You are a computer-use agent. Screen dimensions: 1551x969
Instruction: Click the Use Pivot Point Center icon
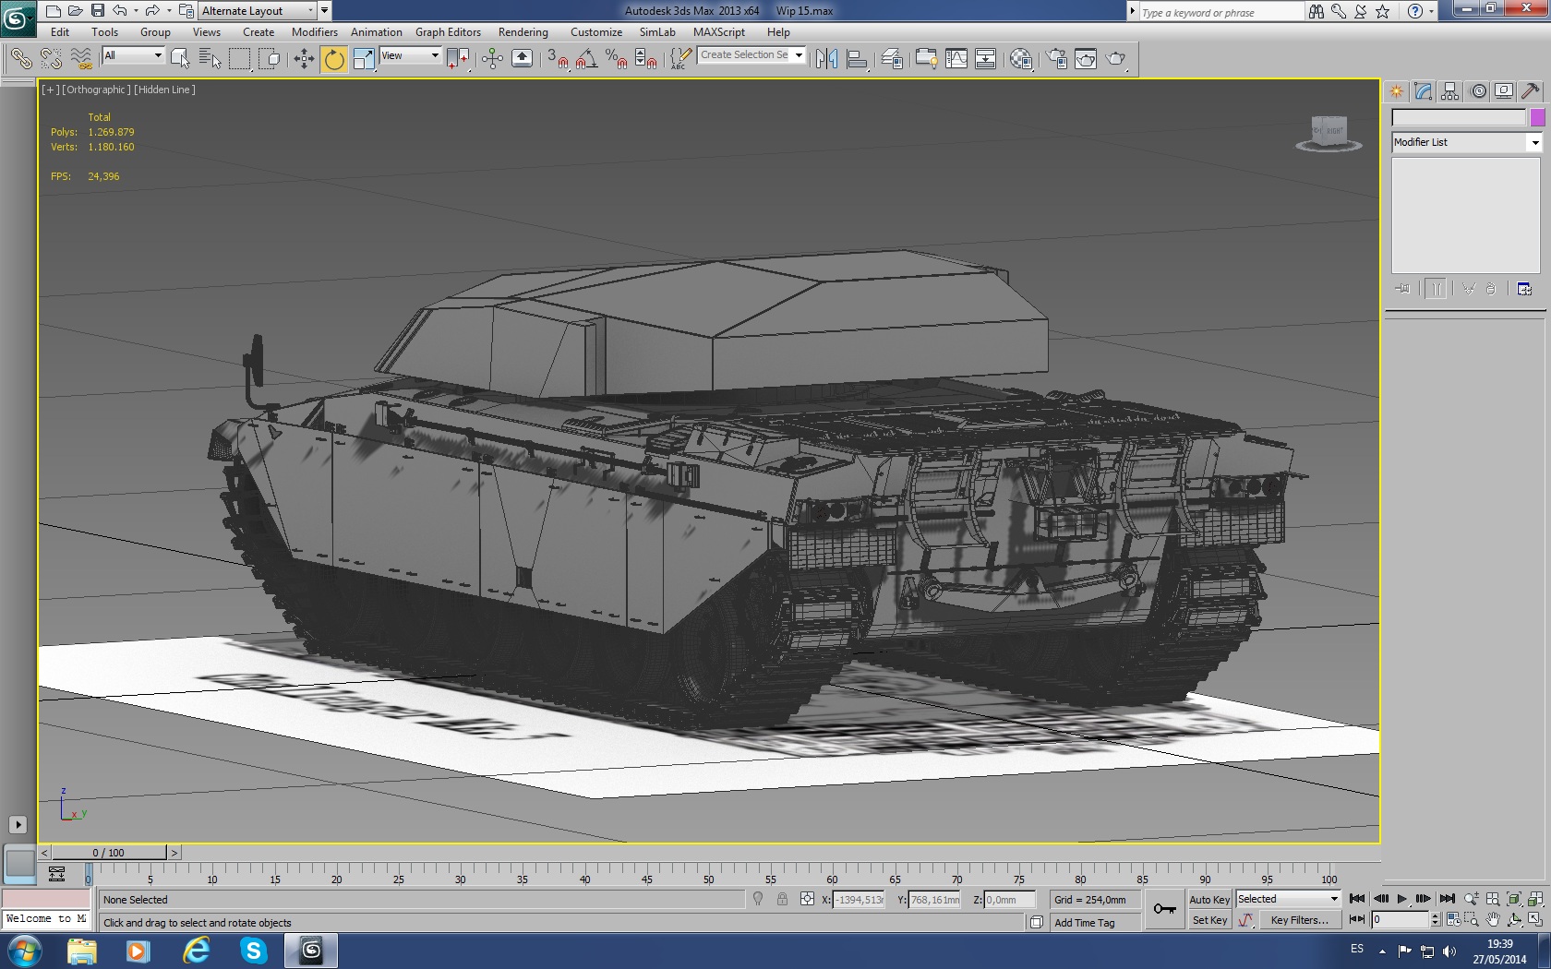coord(458,59)
